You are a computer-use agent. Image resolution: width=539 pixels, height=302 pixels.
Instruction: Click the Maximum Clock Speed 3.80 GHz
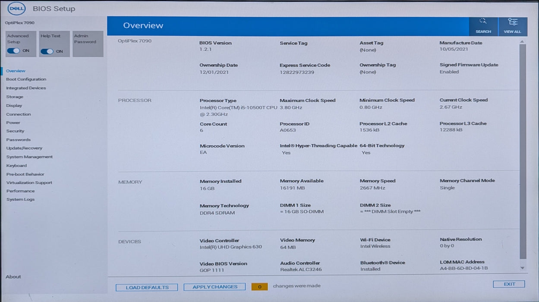click(x=291, y=107)
